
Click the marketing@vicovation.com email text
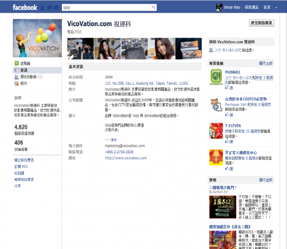pyautogui.click(x=125, y=146)
